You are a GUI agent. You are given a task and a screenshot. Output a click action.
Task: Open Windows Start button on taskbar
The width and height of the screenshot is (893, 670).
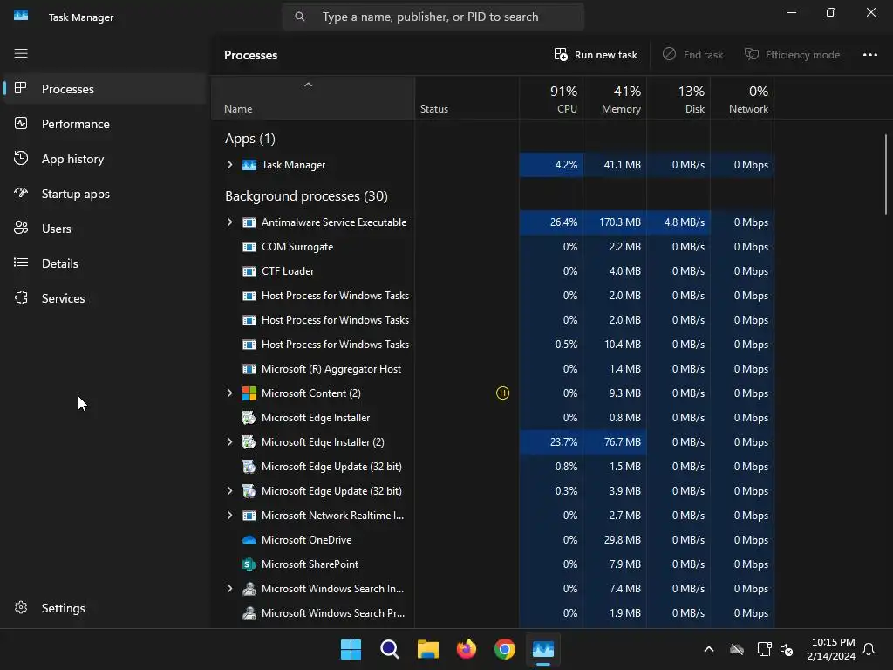[351, 649]
